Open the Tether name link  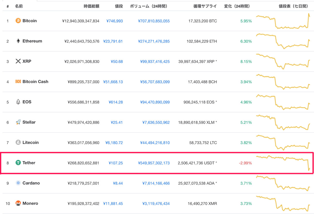[29, 163]
